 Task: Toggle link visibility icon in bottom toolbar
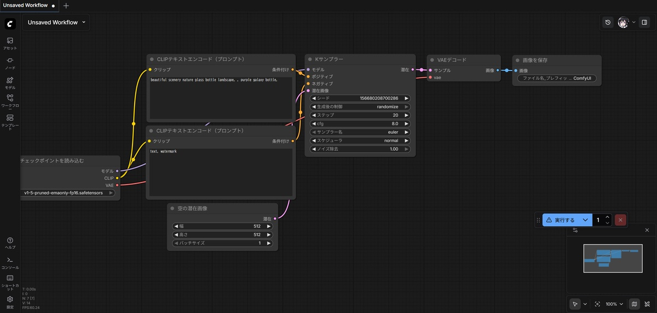647,304
